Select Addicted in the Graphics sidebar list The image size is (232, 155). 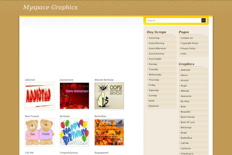(x=185, y=70)
